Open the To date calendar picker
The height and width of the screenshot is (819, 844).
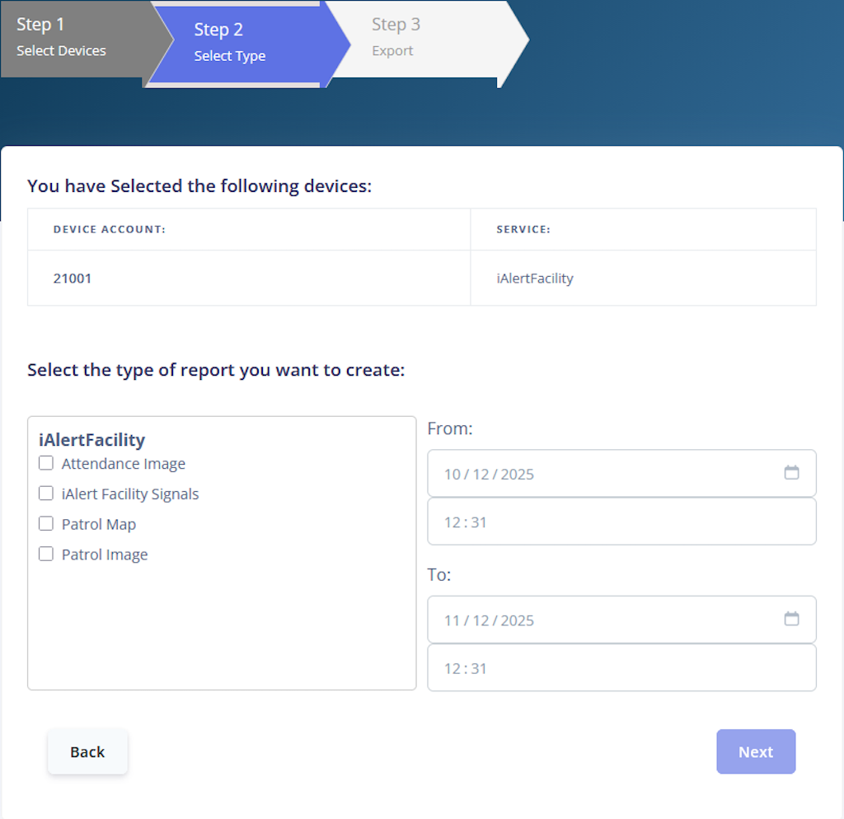point(791,619)
